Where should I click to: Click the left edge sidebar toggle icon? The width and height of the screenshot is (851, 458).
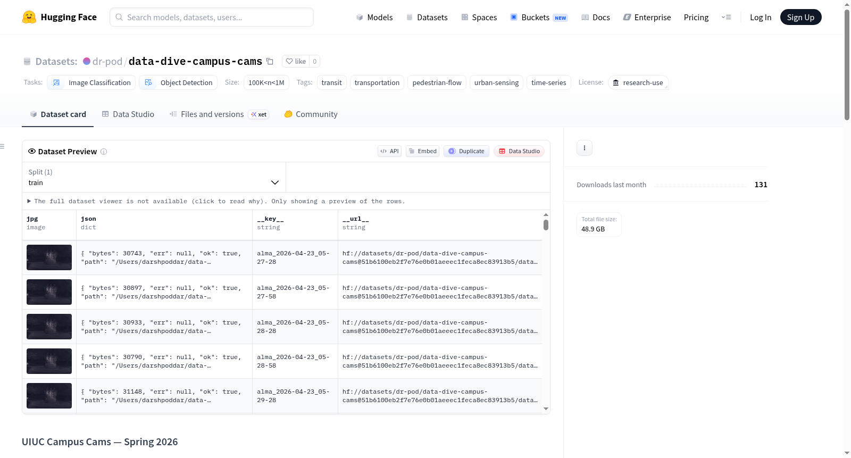click(3, 146)
